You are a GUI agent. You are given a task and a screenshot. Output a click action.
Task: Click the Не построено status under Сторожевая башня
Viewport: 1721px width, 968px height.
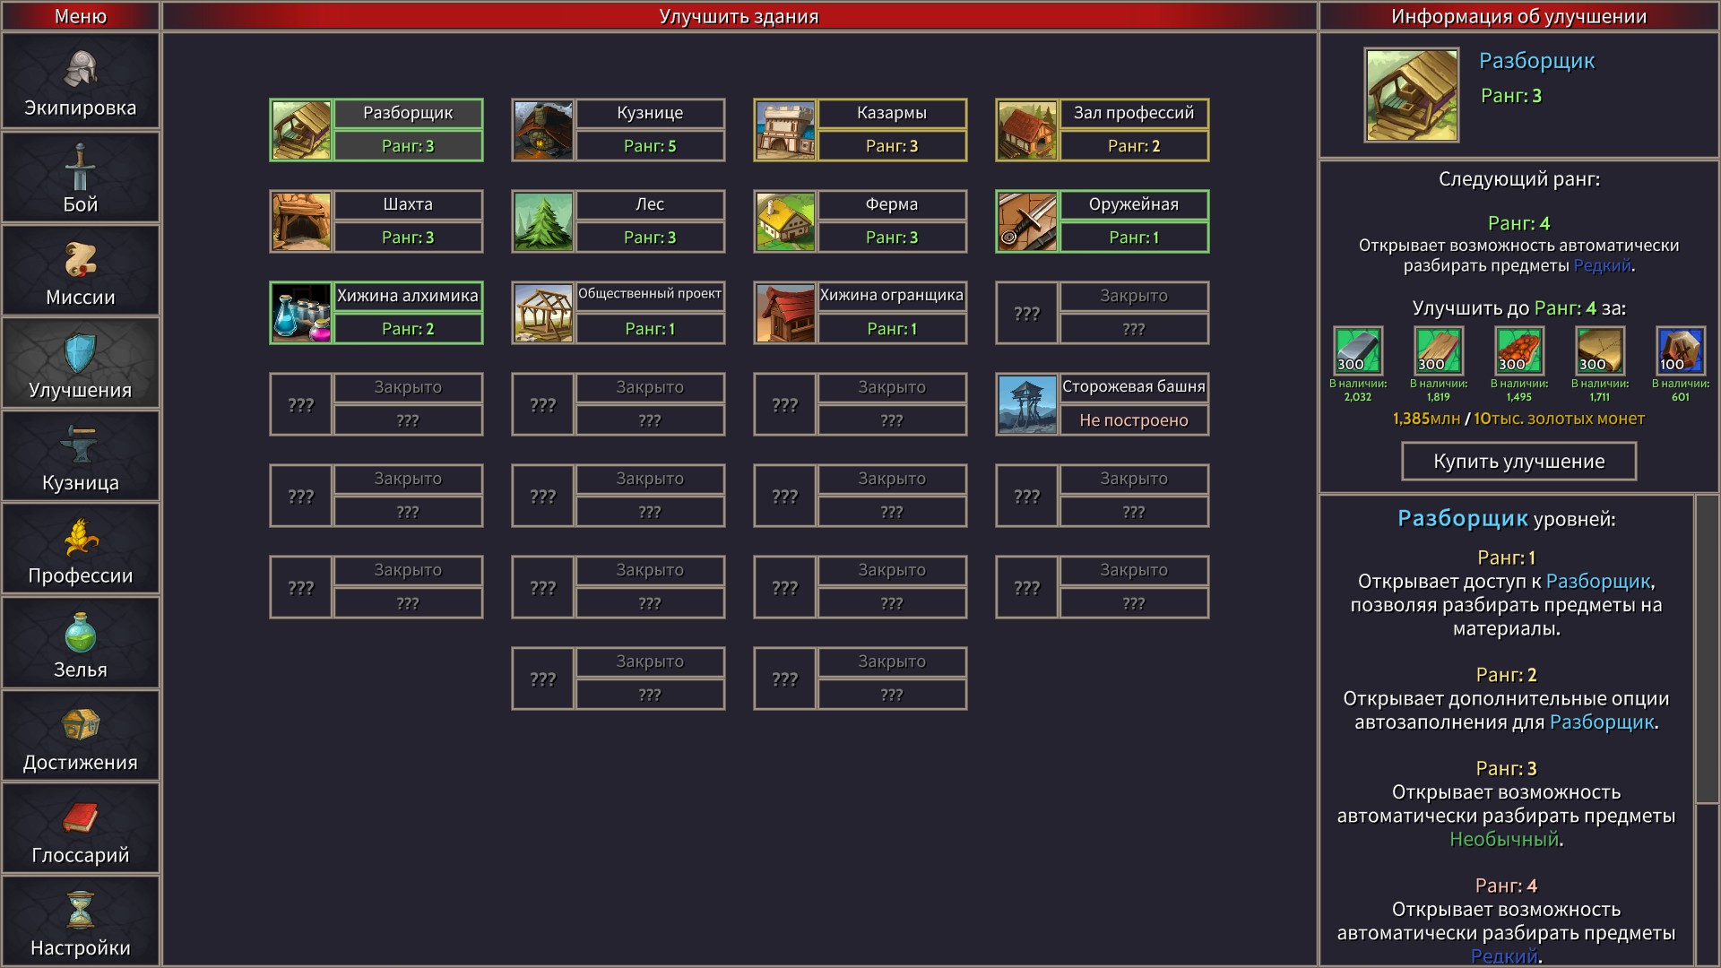click(1134, 420)
